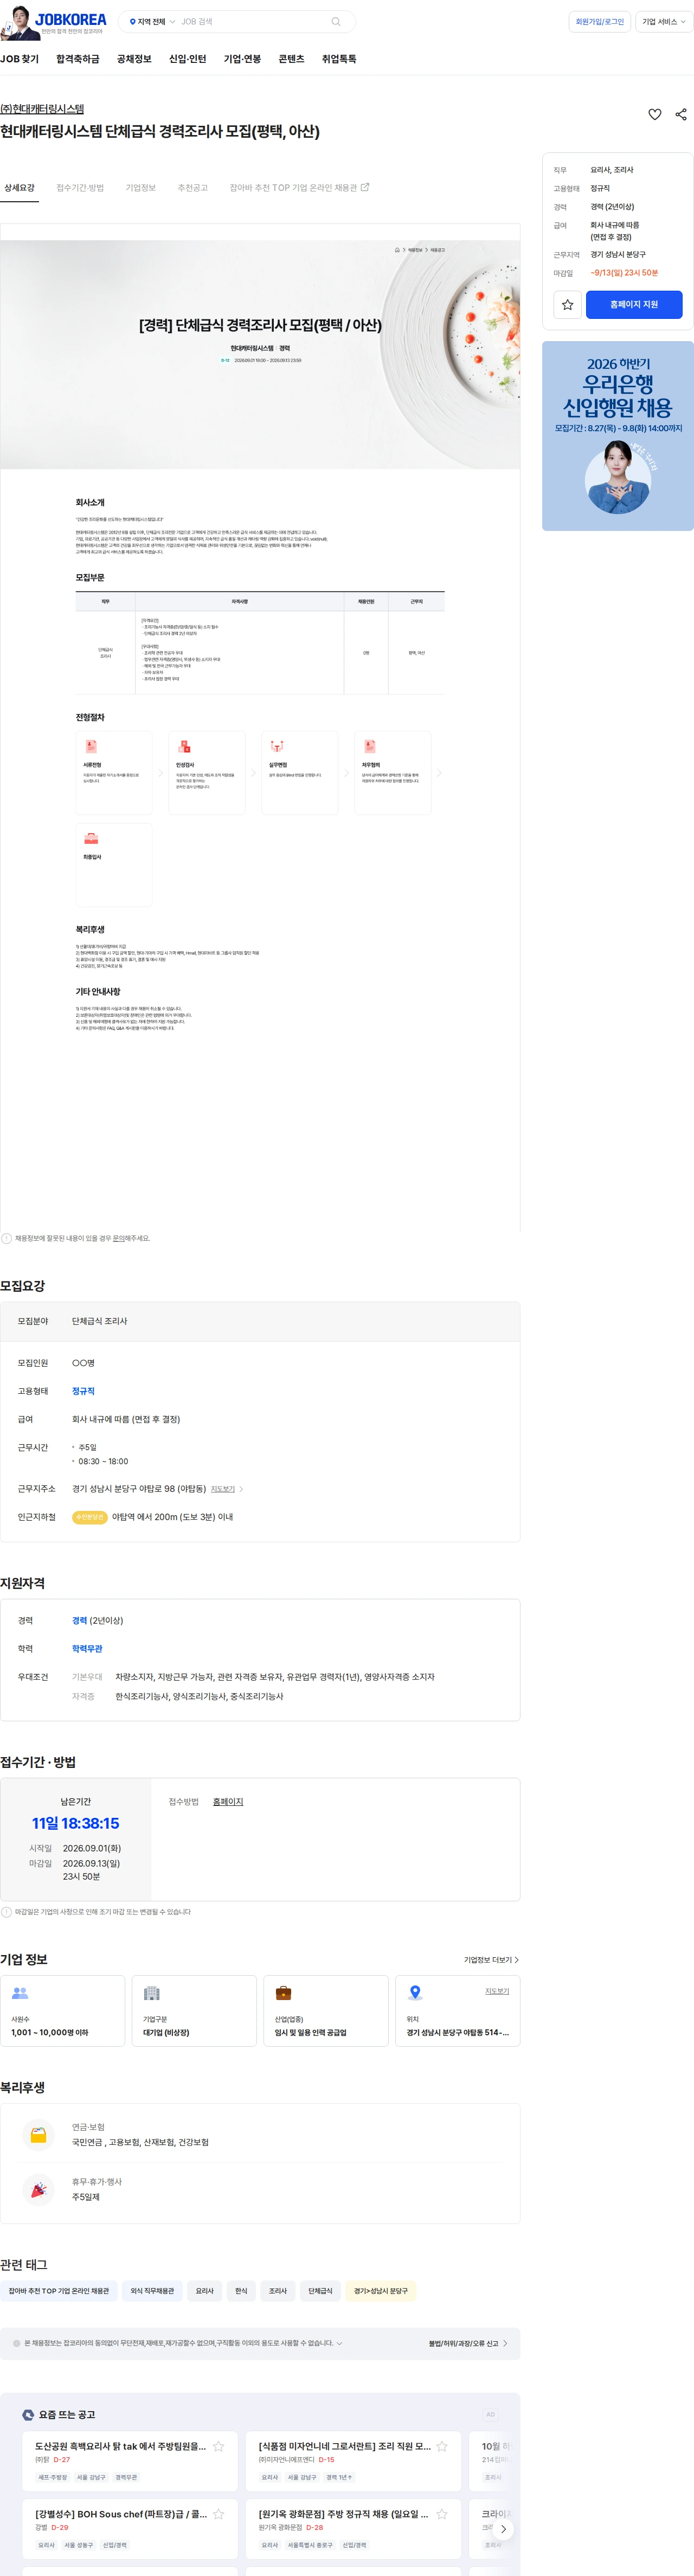Viewport: 694px width, 2576px height.
Task: Click the 회원가입/로그인 button
Action: point(600,22)
